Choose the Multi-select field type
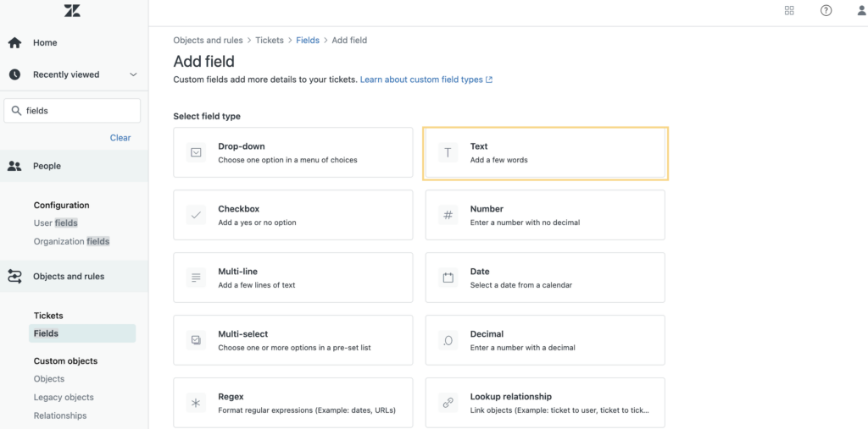The image size is (868, 429). point(292,340)
